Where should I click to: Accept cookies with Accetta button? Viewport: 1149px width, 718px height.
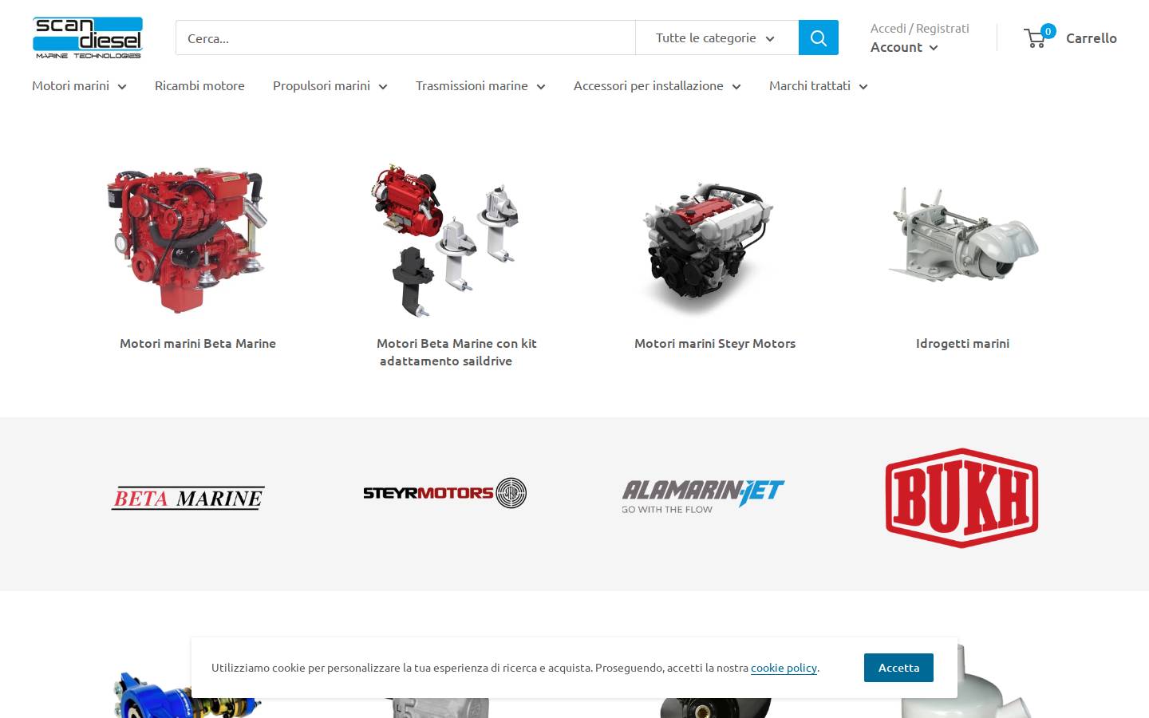point(898,668)
